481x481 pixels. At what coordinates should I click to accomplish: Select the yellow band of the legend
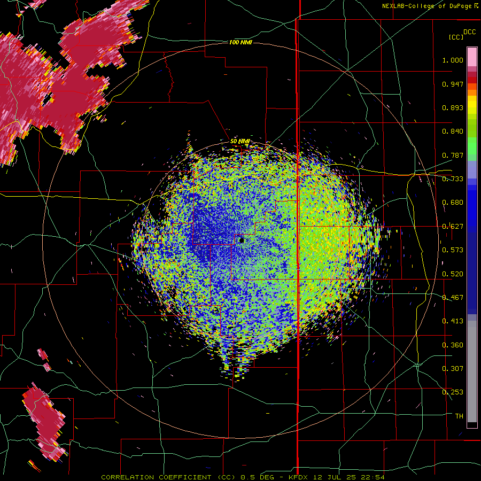point(472,105)
